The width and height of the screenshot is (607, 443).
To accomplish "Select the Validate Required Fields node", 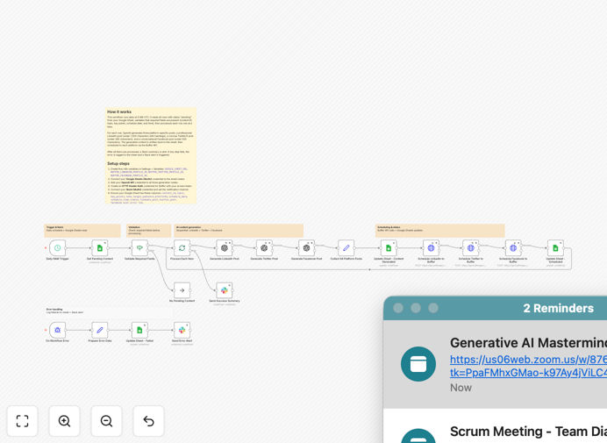I will (139, 248).
